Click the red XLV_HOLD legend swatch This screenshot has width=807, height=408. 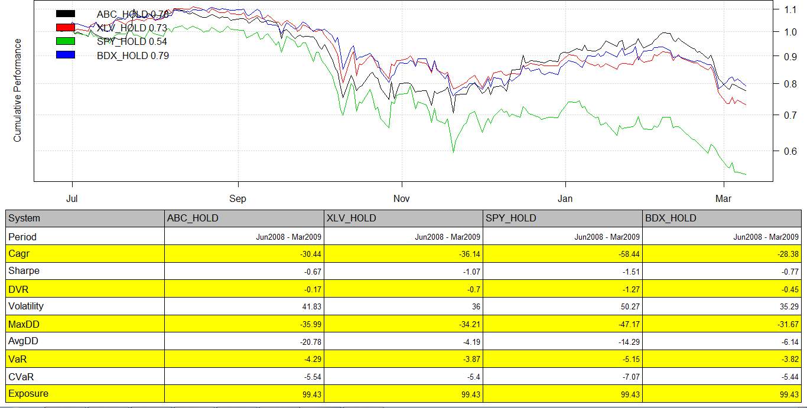(65, 27)
